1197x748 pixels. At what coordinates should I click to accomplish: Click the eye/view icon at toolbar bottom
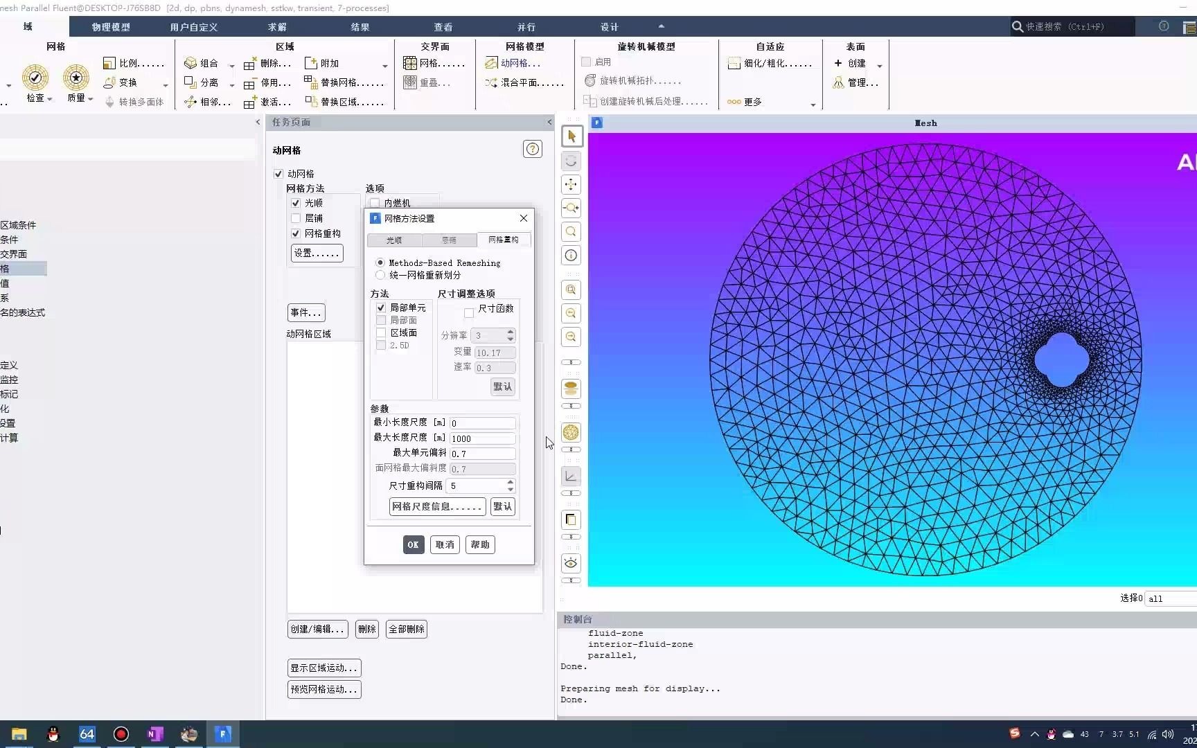pos(570,562)
